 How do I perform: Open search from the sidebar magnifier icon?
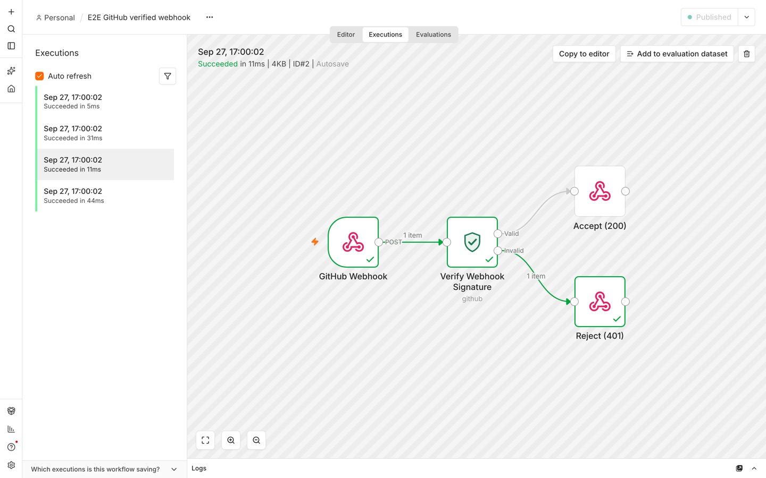coord(11,29)
